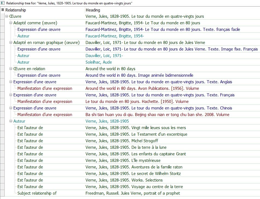Select heading Dauvillier Le tour du monde de Jules Verne
260x199 pixels.
tap(145, 43)
